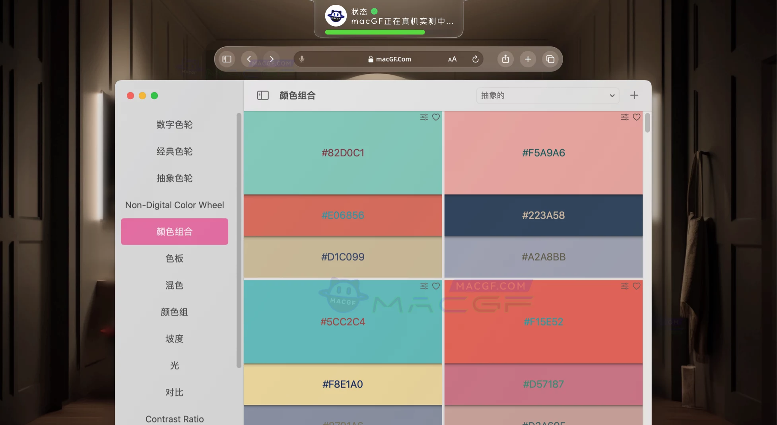Activate voice search with the microphone icon
The image size is (777, 425).
pos(302,59)
